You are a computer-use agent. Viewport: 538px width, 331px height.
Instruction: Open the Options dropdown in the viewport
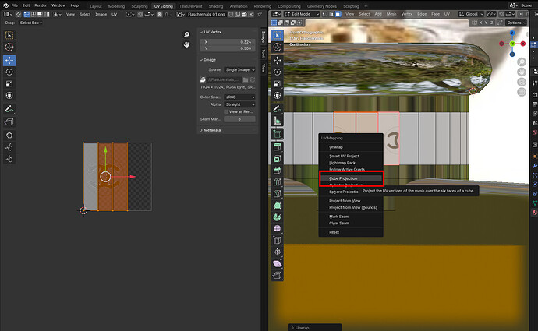pyautogui.click(x=516, y=23)
